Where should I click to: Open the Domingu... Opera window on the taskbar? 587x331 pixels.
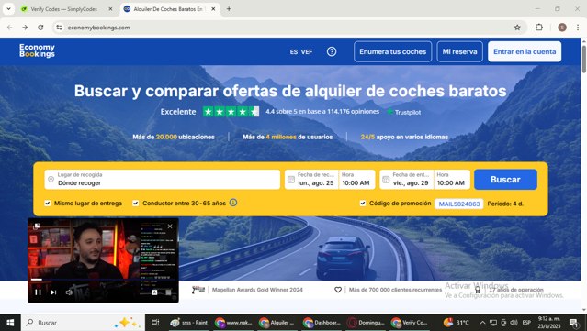click(367, 323)
